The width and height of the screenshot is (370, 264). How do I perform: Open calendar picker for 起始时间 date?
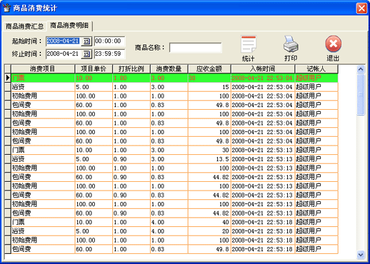click(x=86, y=41)
